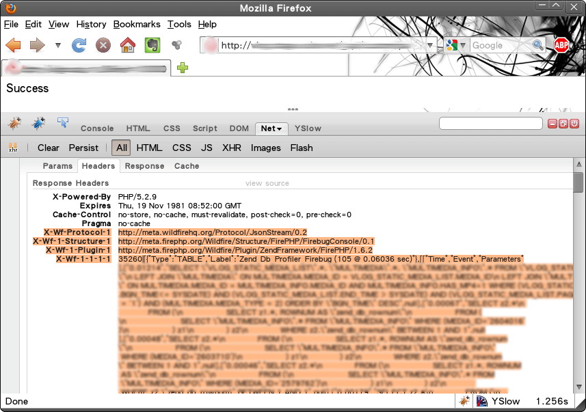Click the Firebug bug icon in status bar
586x412 pixels.
(464, 401)
